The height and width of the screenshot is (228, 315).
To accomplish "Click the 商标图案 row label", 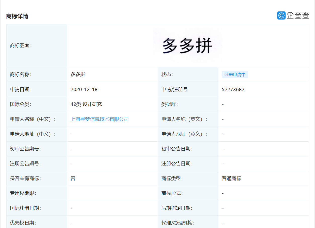I will (x=21, y=46).
